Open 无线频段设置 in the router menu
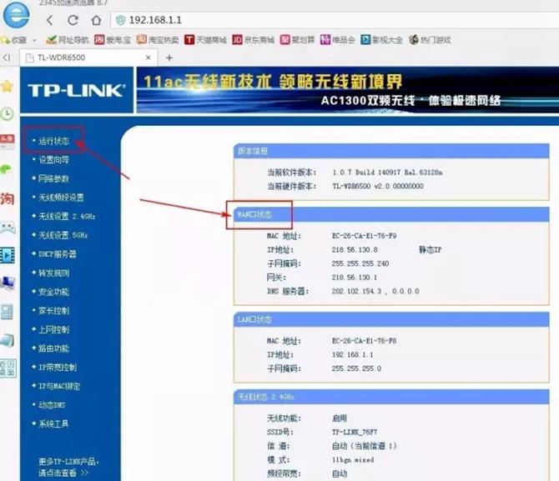The height and width of the screenshot is (481, 559). tap(61, 198)
